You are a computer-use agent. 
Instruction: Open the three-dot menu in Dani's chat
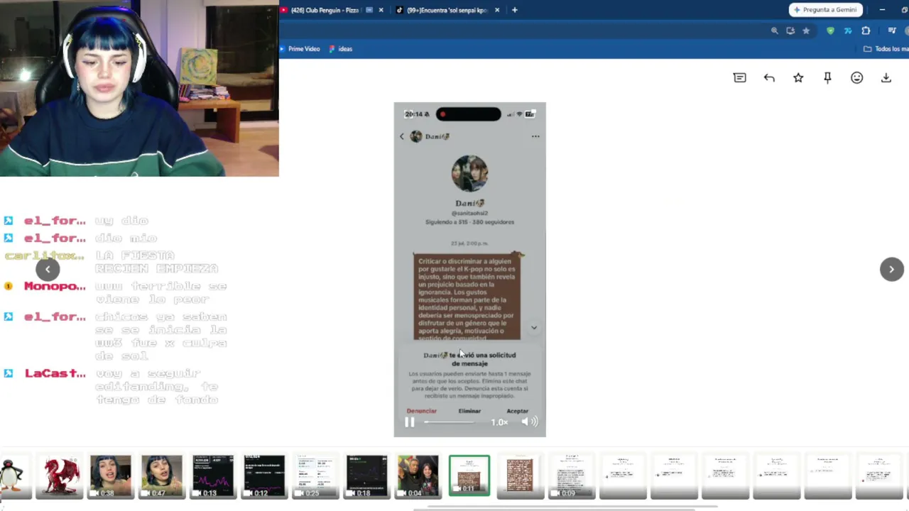535,136
